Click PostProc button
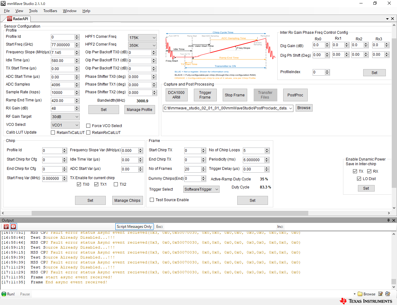 [x=295, y=95]
